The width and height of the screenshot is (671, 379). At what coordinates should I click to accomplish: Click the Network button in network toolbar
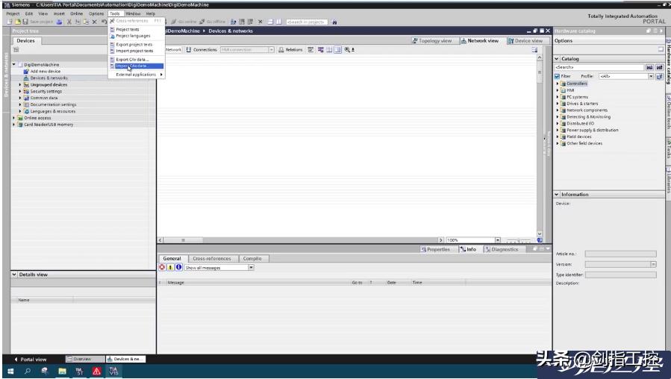173,50
